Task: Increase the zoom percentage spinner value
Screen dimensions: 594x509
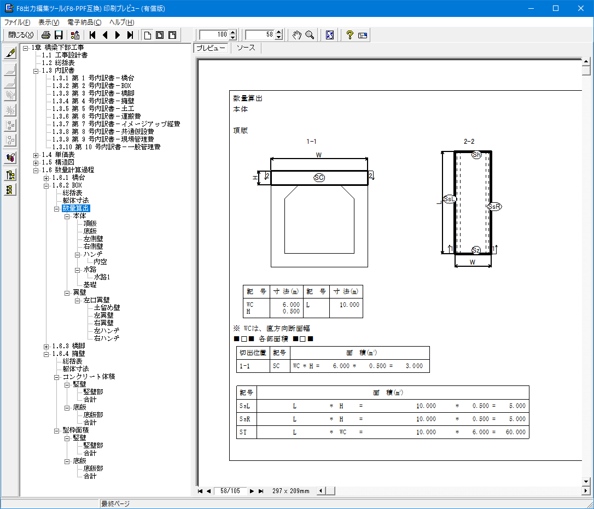Action: (233, 32)
